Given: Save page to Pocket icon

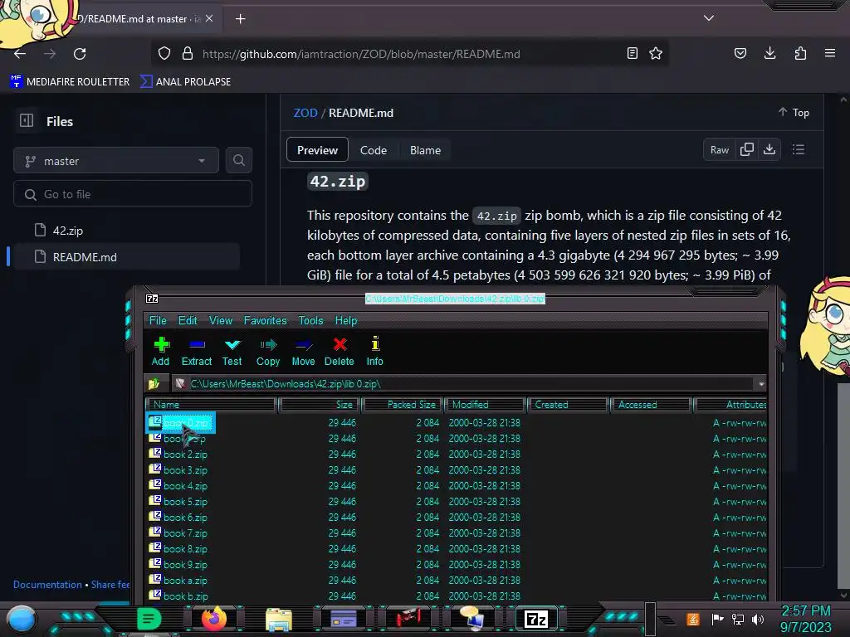Looking at the screenshot, I should coord(740,53).
